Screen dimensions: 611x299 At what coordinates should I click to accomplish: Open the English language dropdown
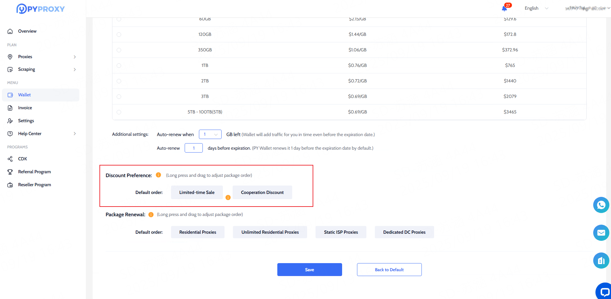click(x=536, y=8)
